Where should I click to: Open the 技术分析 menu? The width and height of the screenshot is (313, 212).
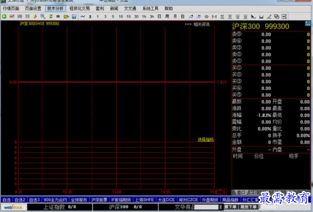tap(55, 9)
